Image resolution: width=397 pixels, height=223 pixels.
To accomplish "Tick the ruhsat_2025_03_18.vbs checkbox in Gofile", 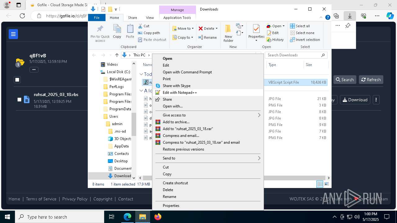I will pos(19,99).
